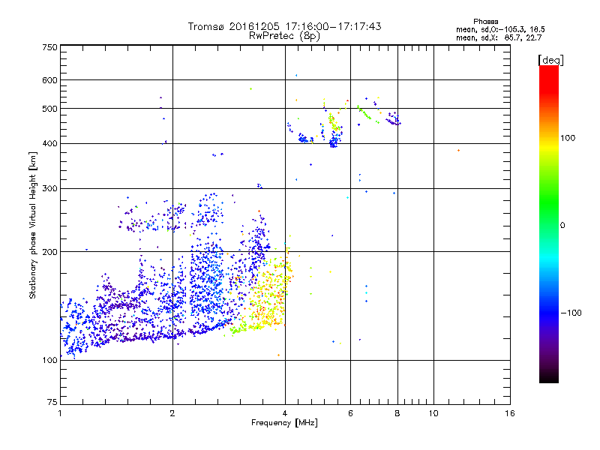The image size is (600, 450).
Task: Click the '4' x-axis tick label
Action: tap(285, 413)
